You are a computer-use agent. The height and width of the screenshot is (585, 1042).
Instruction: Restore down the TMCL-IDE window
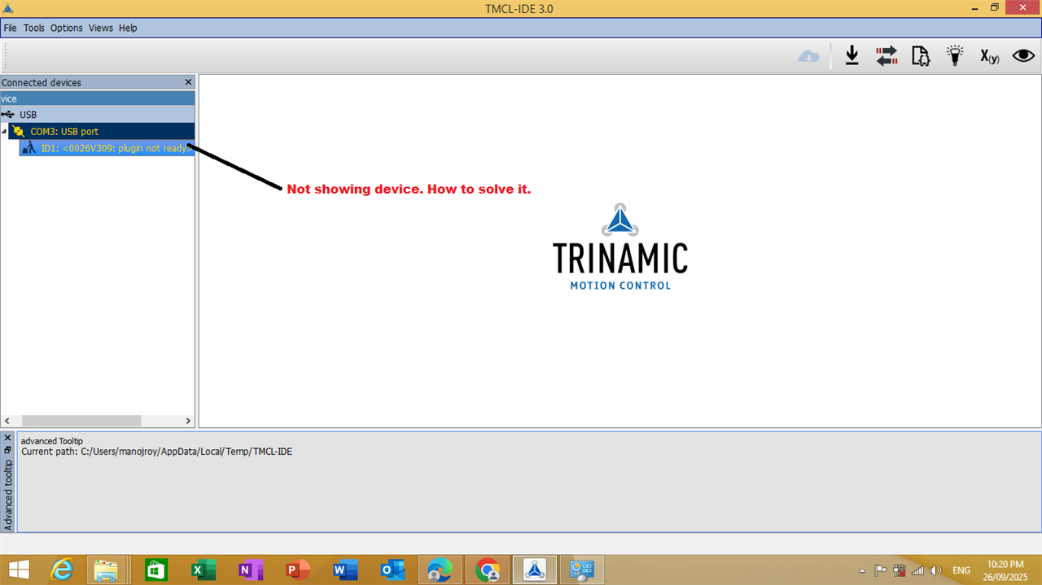click(994, 7)
